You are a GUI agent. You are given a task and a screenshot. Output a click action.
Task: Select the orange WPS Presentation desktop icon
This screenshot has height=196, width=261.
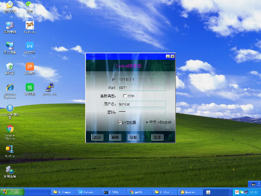[30, 69]
